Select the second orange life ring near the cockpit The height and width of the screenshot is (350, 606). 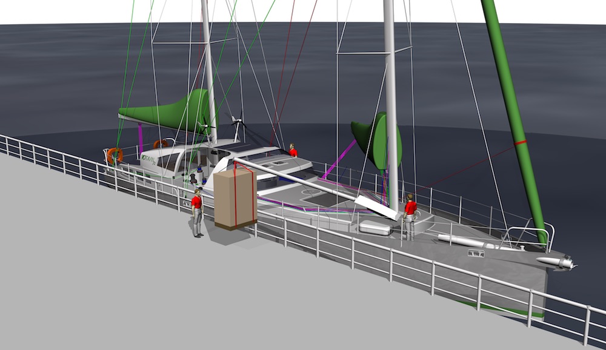point(161,144)
